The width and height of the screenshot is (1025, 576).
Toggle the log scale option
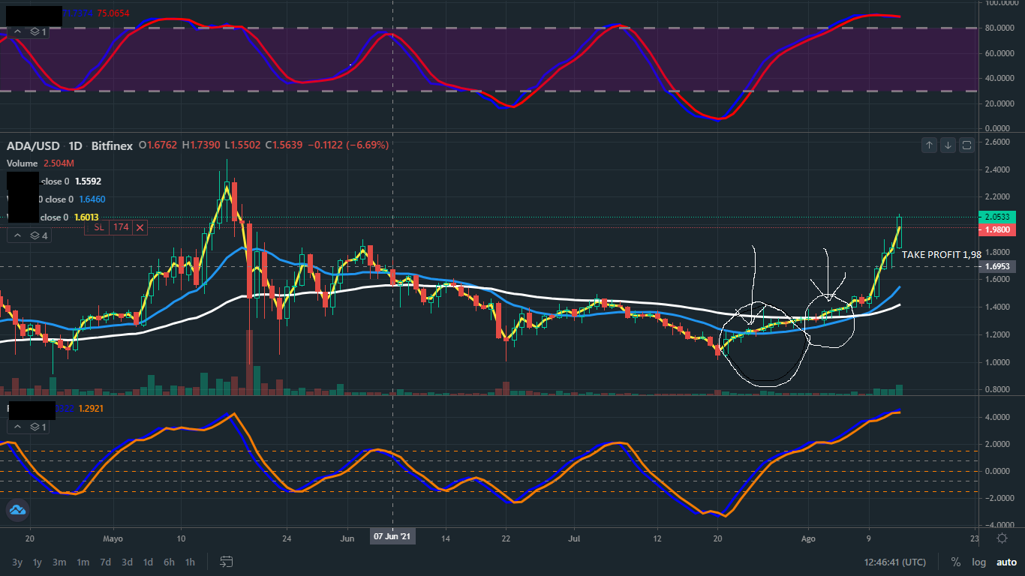pos(978,562)
